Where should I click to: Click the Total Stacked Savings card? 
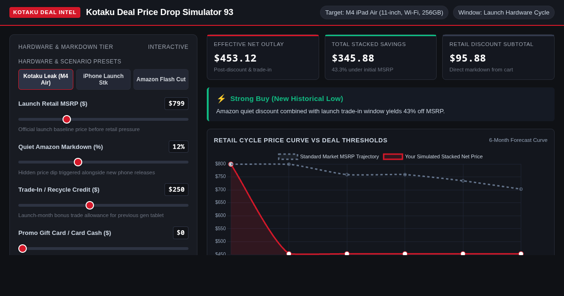coord(381,57)
